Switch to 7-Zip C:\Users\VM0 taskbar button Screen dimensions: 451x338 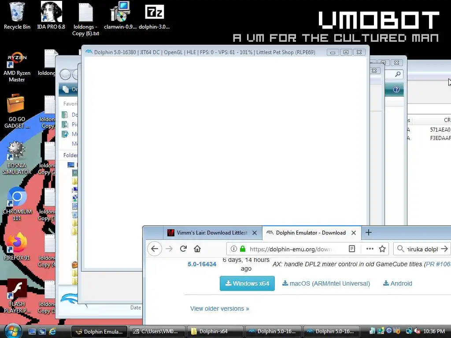[x=157, y=331]
